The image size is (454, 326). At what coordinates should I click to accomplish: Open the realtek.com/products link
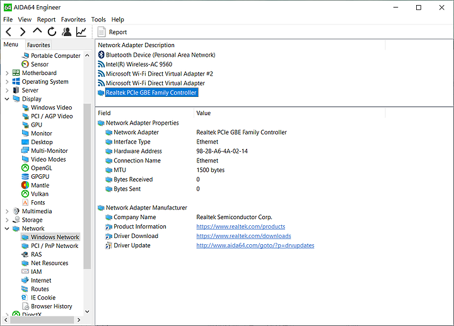[x=240, y=227]
